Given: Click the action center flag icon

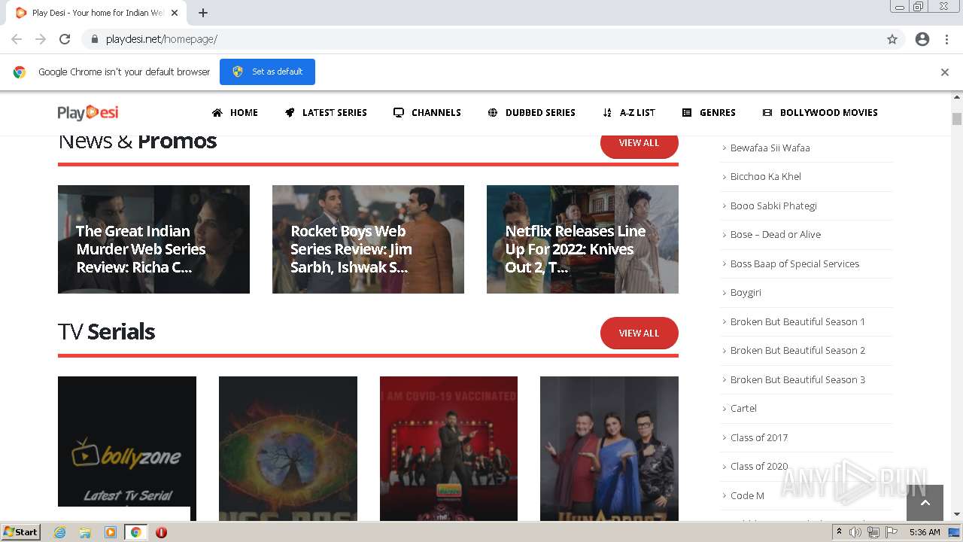Looking at the screenshot, I should point(891,532).
